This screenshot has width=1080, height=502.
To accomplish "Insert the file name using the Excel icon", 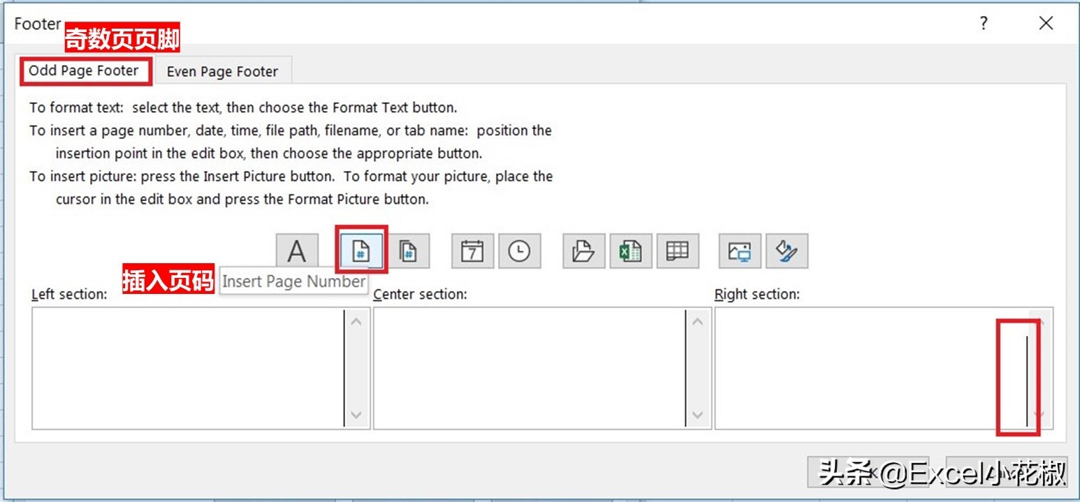I will 630,251.
